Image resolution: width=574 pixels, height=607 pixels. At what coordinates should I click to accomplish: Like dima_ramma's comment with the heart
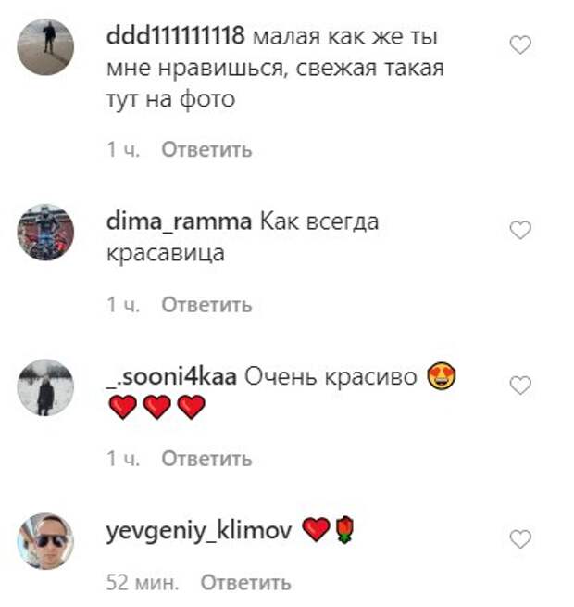pos(520,230)
